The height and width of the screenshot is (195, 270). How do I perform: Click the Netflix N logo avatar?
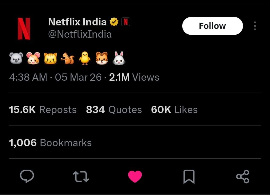coord(24,28)
